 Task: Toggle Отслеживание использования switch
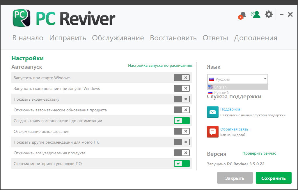pos(182,131)
